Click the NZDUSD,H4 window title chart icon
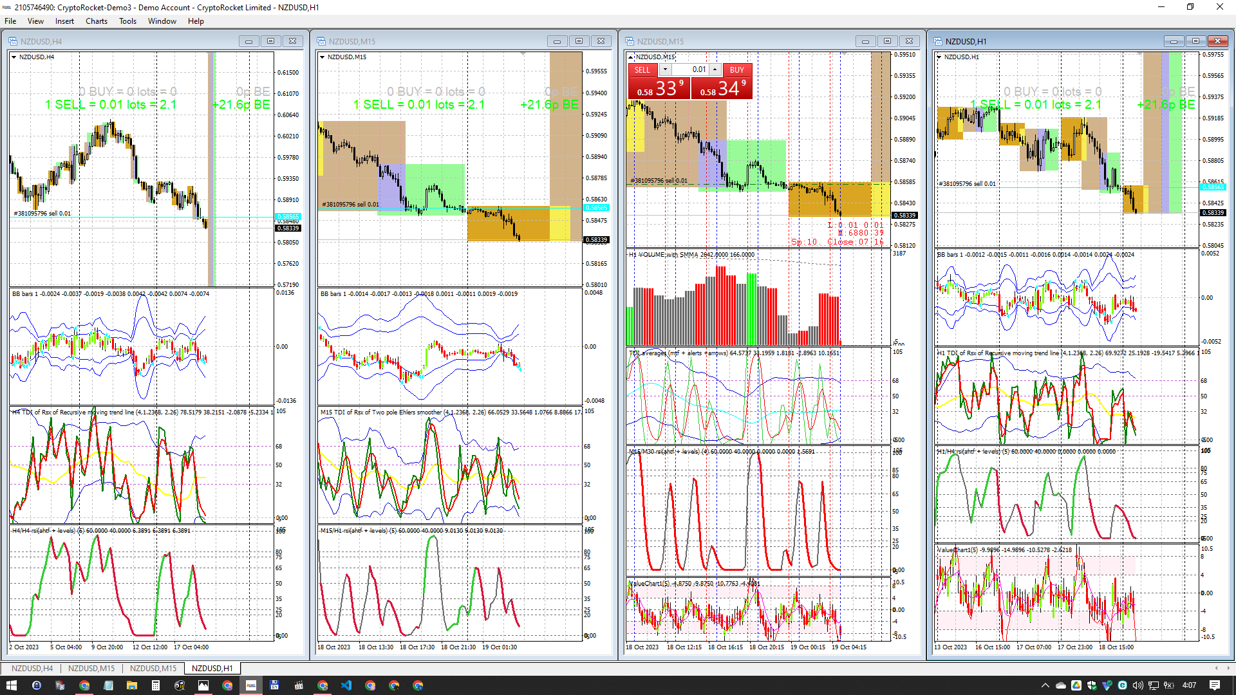The height and width of the screenshot is (695, 1236). tap(13, 41)
